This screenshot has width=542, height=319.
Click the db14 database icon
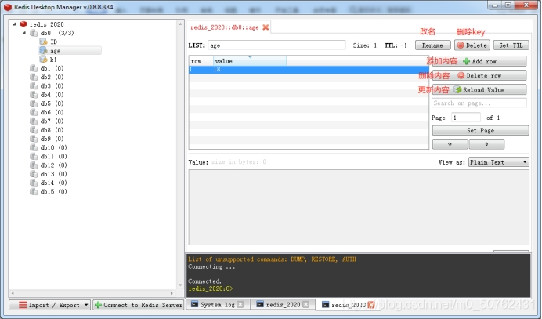(x=34, y=183)
